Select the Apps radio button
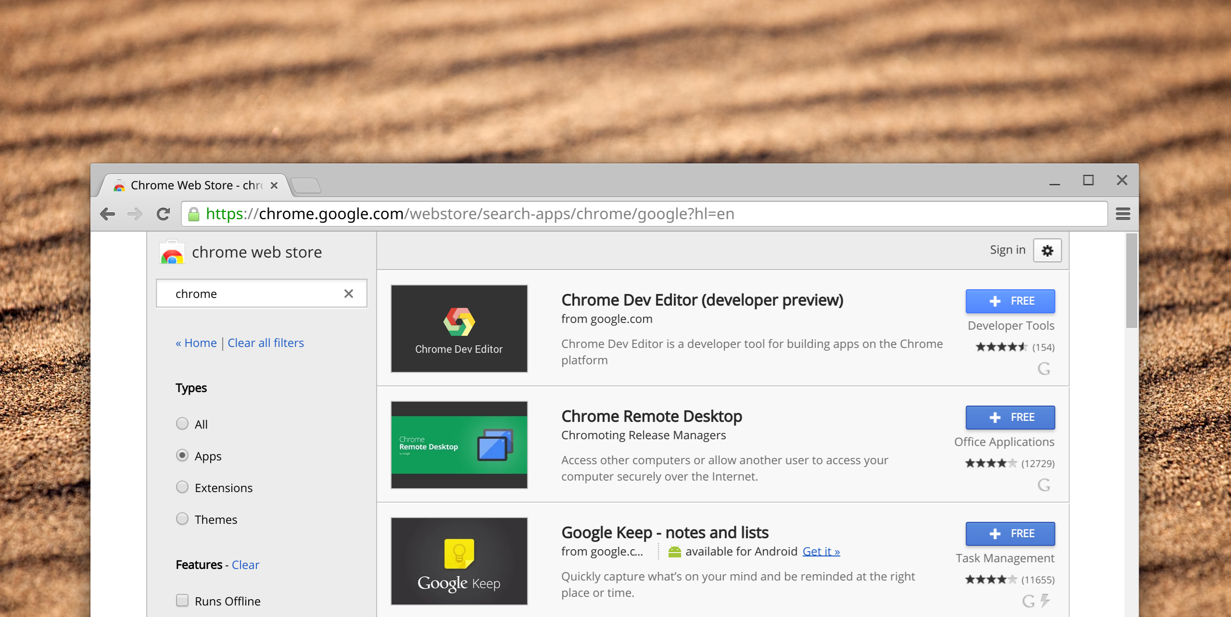Viewport: 1231px width, 617px height. 181,456
